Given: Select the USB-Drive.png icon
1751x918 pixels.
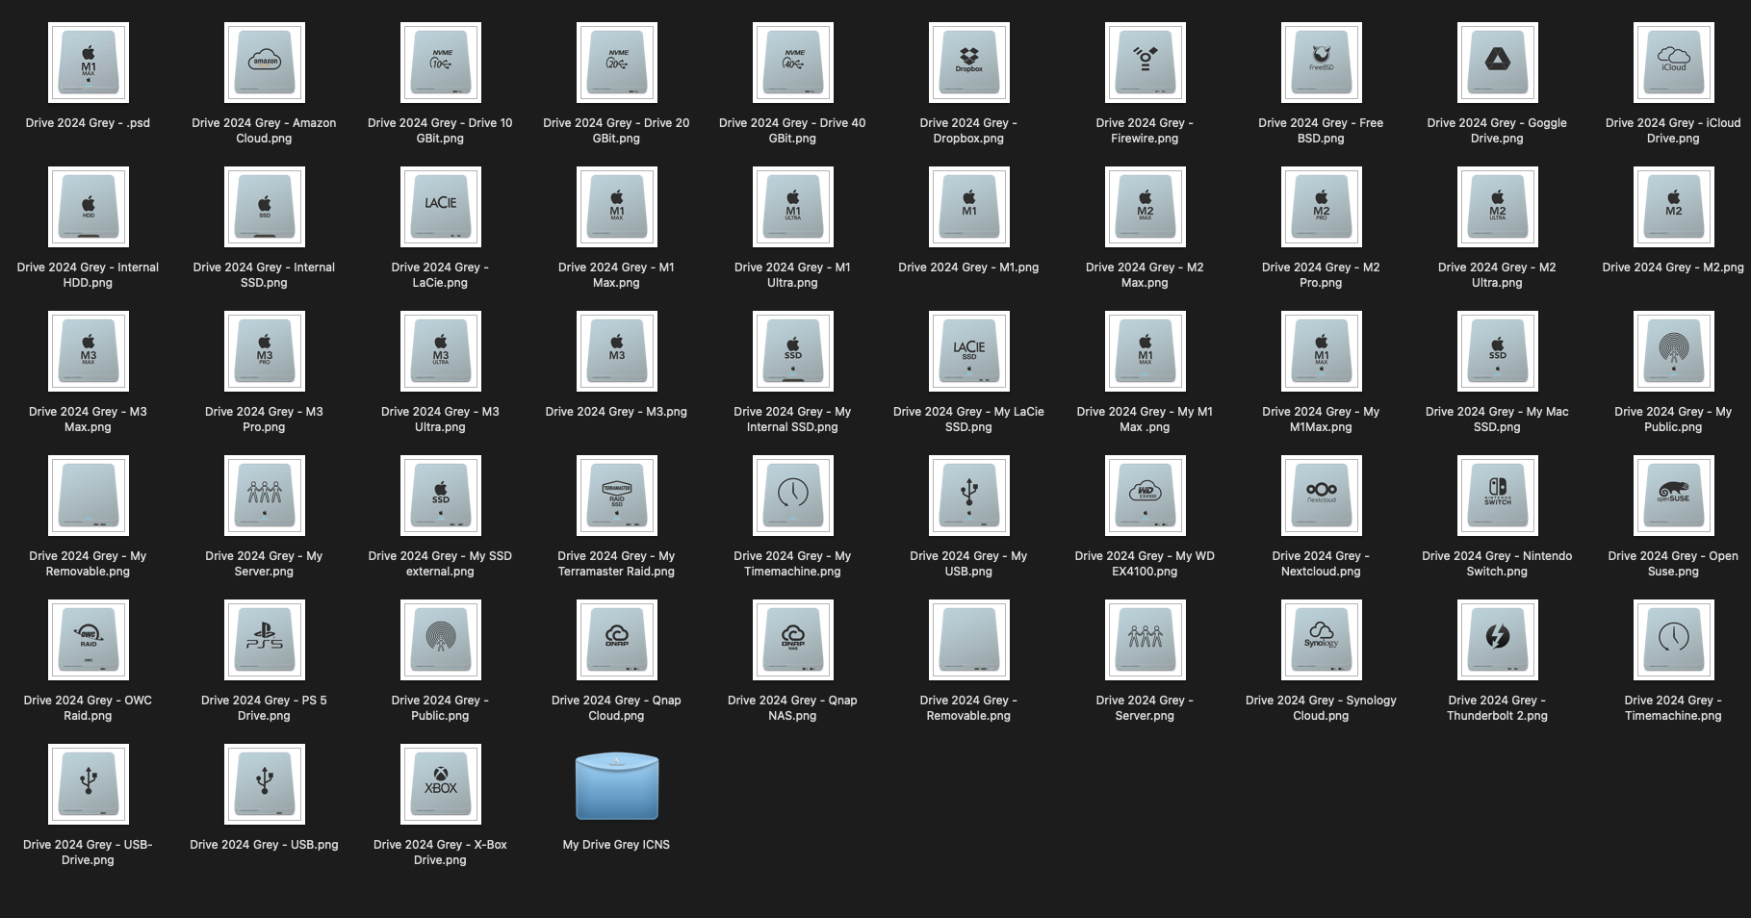Looking at the screenshot, I should coord(88,784).
